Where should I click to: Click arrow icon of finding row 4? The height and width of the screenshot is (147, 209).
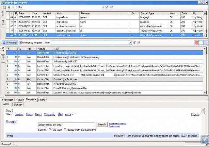click(16, 66)
